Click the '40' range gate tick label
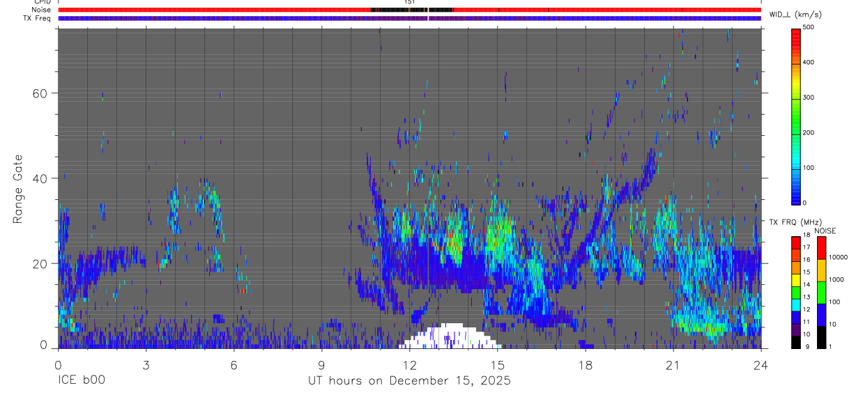856x395 pixels. [40, 178]
